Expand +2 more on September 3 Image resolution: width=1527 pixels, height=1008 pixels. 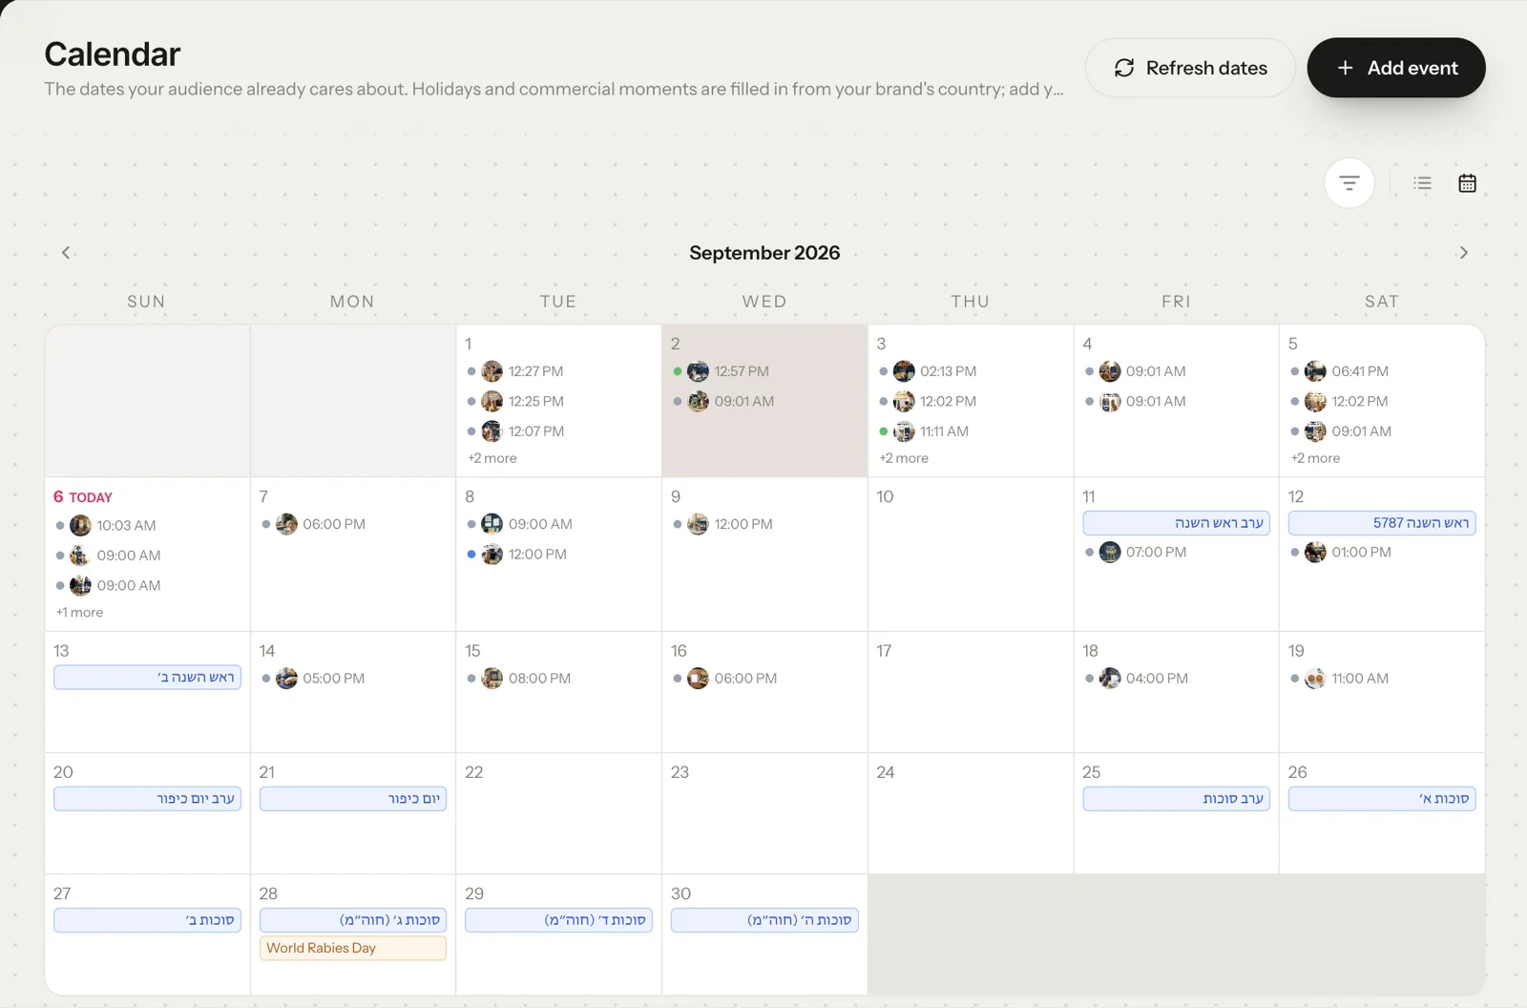904,458
